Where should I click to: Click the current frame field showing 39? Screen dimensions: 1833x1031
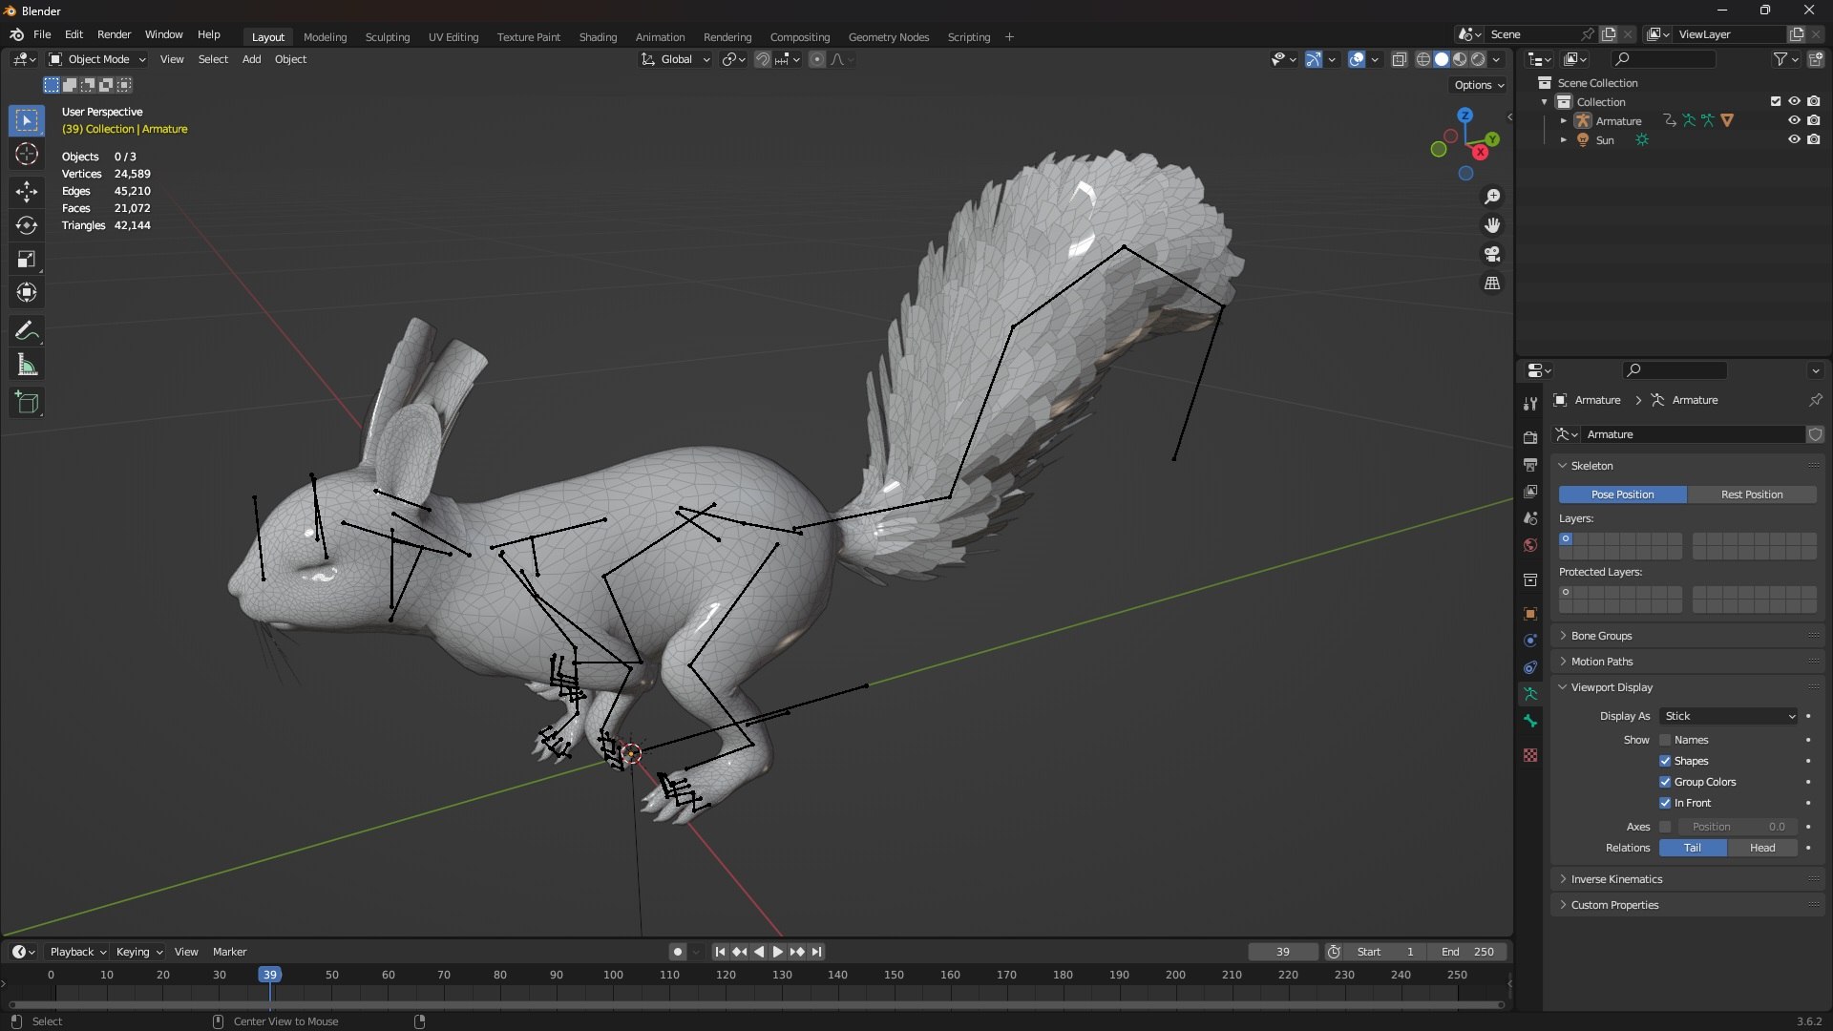tap(1282, 952)
